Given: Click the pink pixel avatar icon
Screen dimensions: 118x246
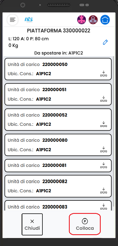Looking at the screenshot, I should click(x=81, y=20).
